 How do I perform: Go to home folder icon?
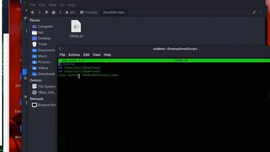[x=54, y=12]
